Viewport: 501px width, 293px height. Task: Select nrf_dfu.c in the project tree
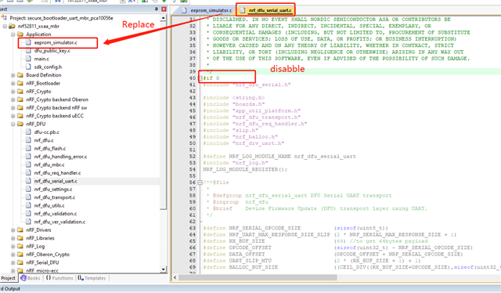pos(44,140)
